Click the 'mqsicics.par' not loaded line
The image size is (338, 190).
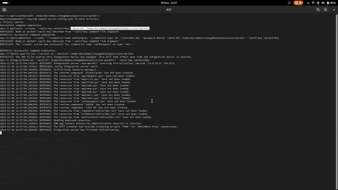[x=65, y=79]
